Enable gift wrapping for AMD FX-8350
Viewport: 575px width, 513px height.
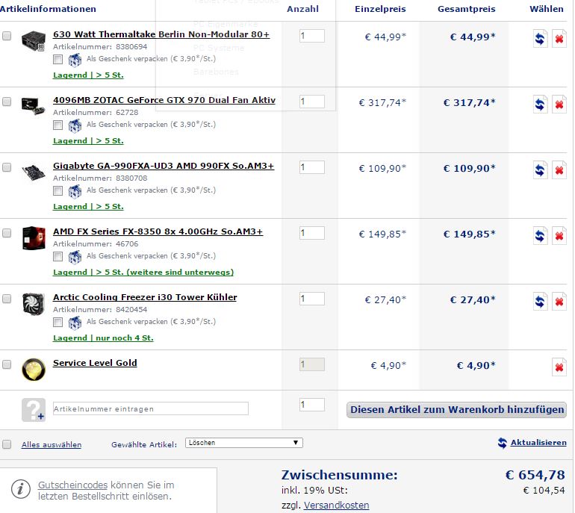[57, 256]
